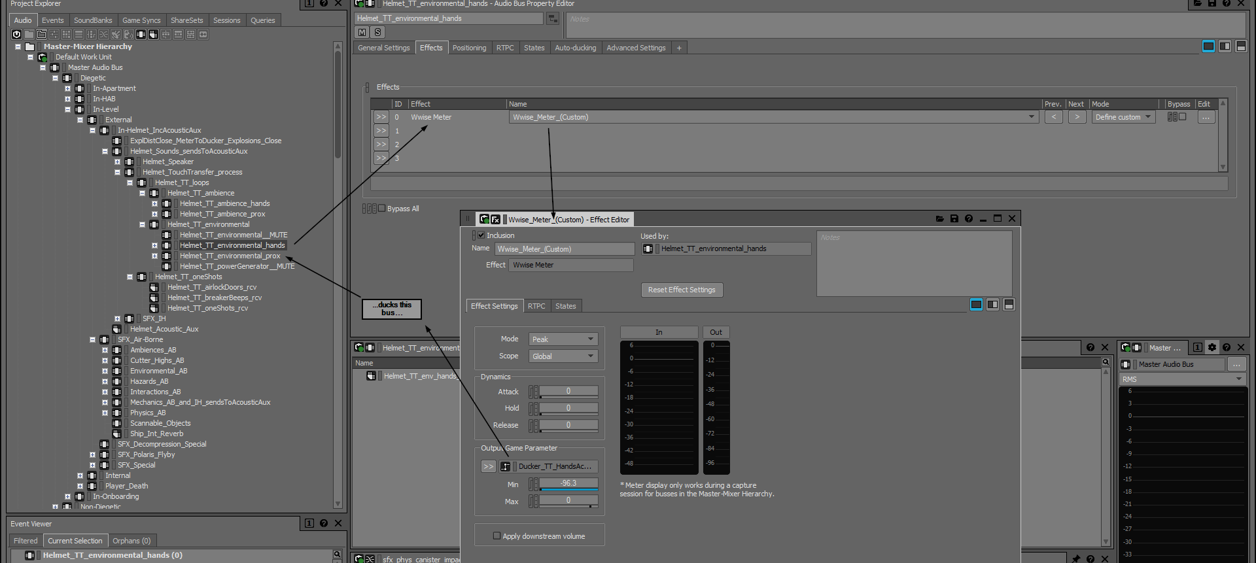The height and width of the screenshot is (563, 1256).
Task: Click the open folder icon in the Effect Editor title bar
Action: (x=940, y=218)
